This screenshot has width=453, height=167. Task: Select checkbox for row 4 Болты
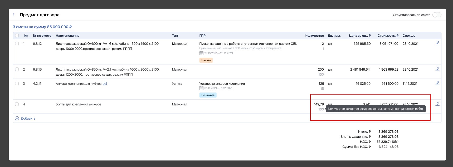click(x=17, y=104)
